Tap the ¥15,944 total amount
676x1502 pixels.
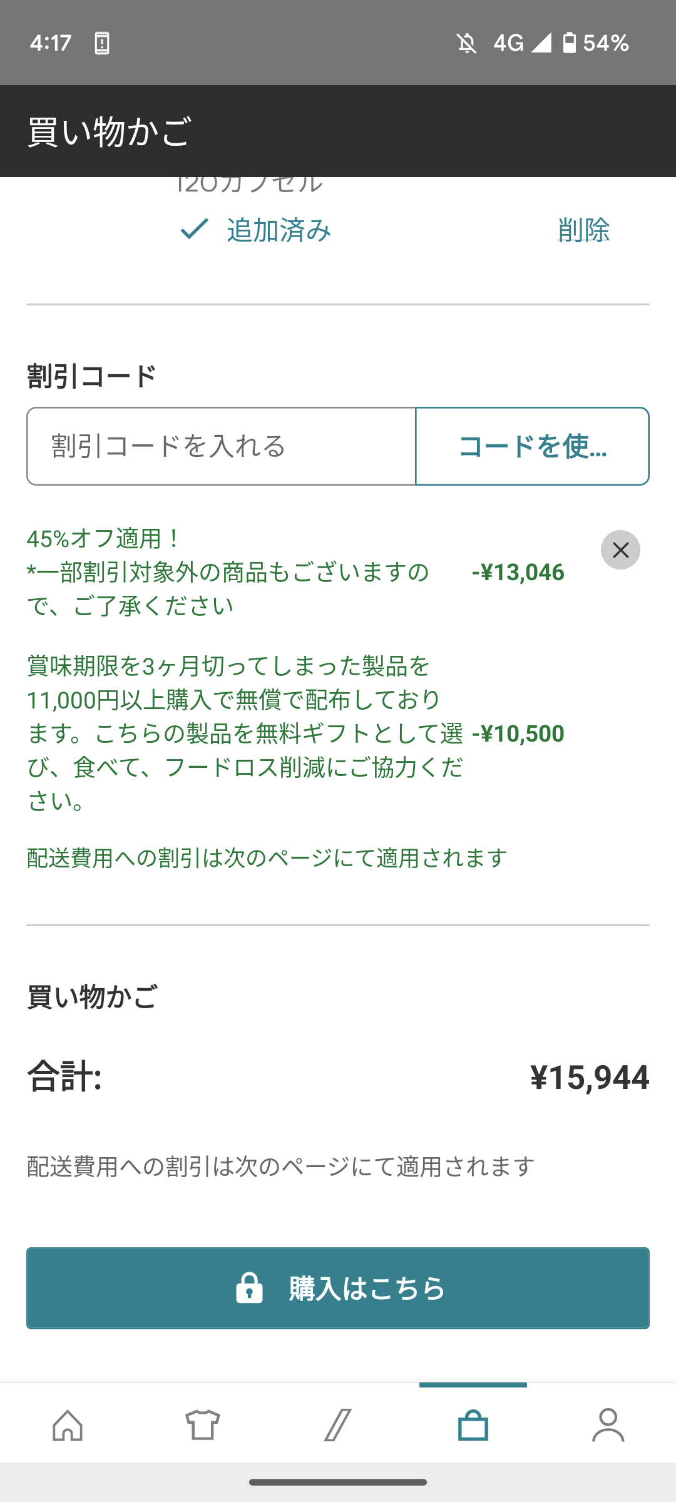tap(590, 1077)
